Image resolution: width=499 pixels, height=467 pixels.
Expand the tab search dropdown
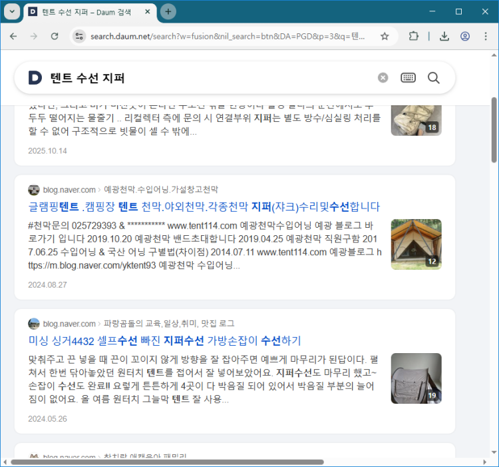pyautogui.click(x=12, y=12)
